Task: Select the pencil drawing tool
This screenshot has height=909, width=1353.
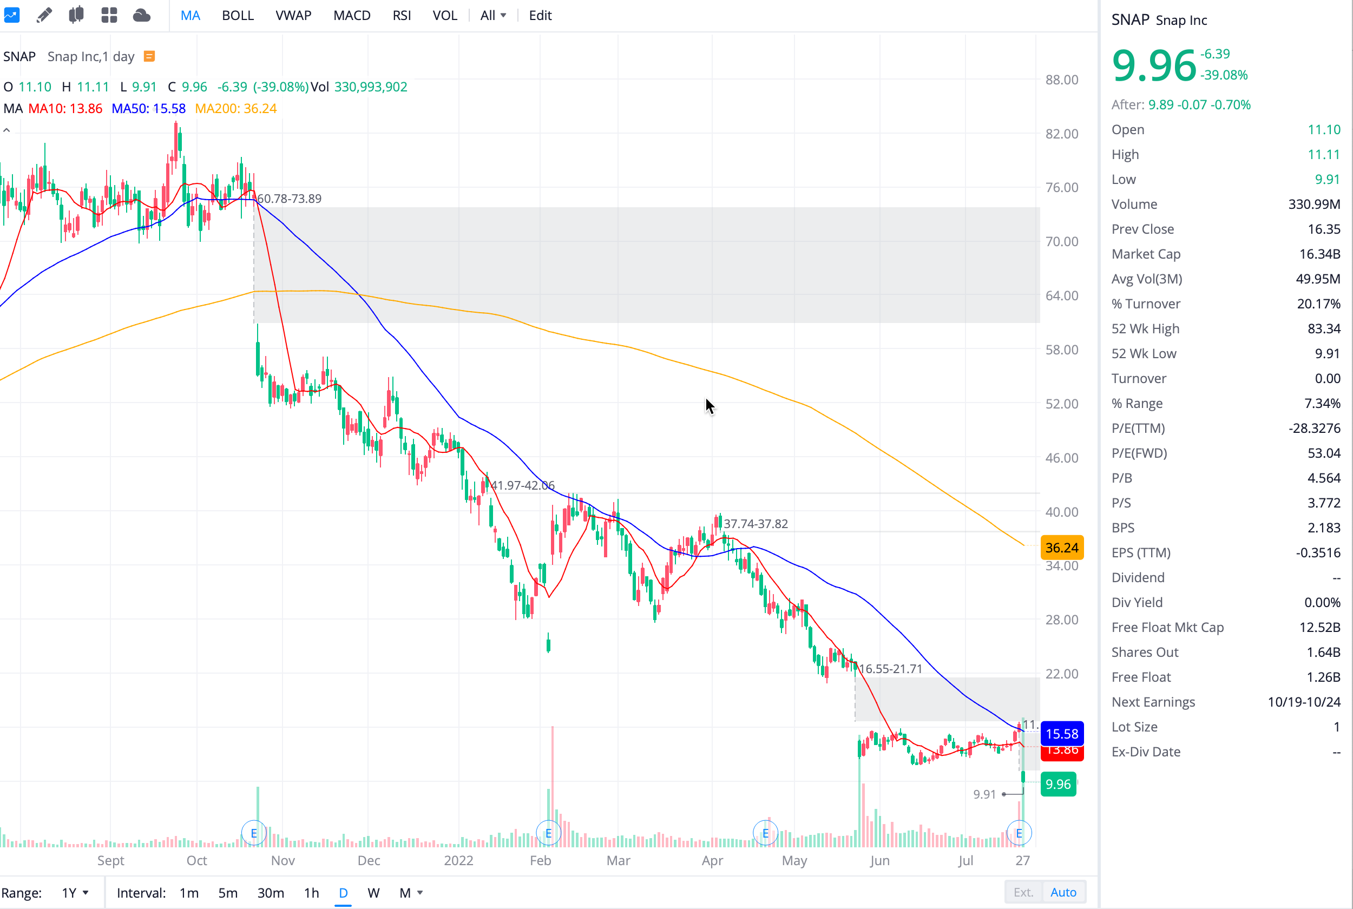Action: 44,15
